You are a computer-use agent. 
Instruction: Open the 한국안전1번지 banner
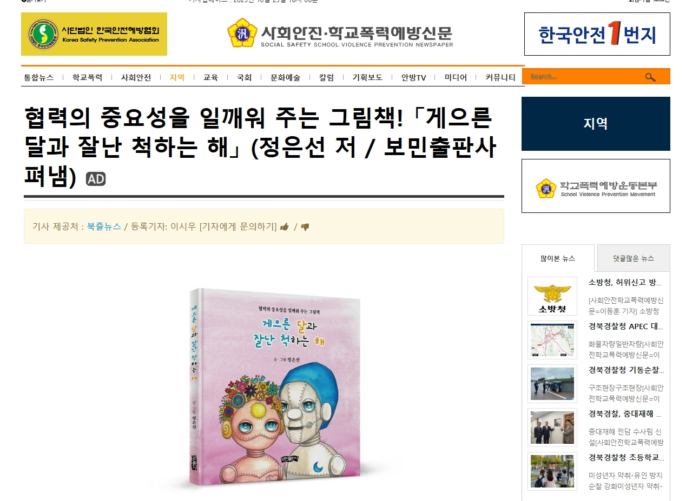(x=597, y=34)
